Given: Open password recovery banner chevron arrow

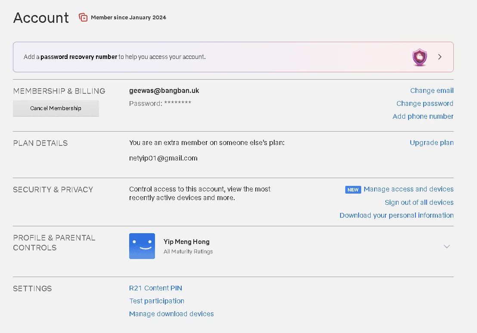Looking at the screenshot, I should pos(440,57).
